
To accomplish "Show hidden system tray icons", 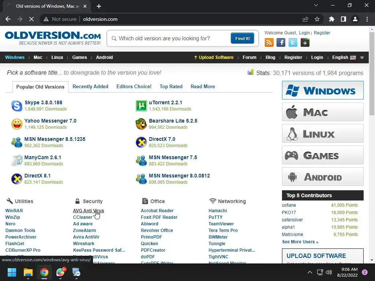I will (x=310, y=272).
